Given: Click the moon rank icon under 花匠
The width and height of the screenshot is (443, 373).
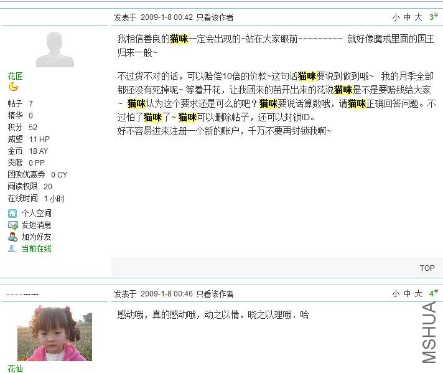Looking at the screenshot, I should coord(13,87).
